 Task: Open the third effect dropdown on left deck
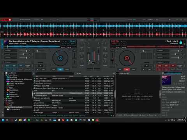click(11, 58)
